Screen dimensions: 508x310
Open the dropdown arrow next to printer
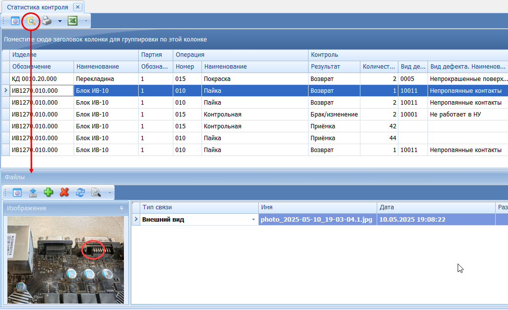point(60,21)
